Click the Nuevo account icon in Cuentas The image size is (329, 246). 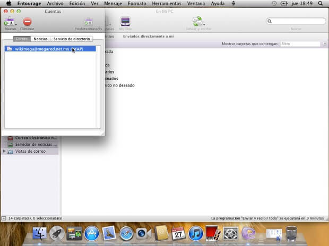tap(9, 21)
